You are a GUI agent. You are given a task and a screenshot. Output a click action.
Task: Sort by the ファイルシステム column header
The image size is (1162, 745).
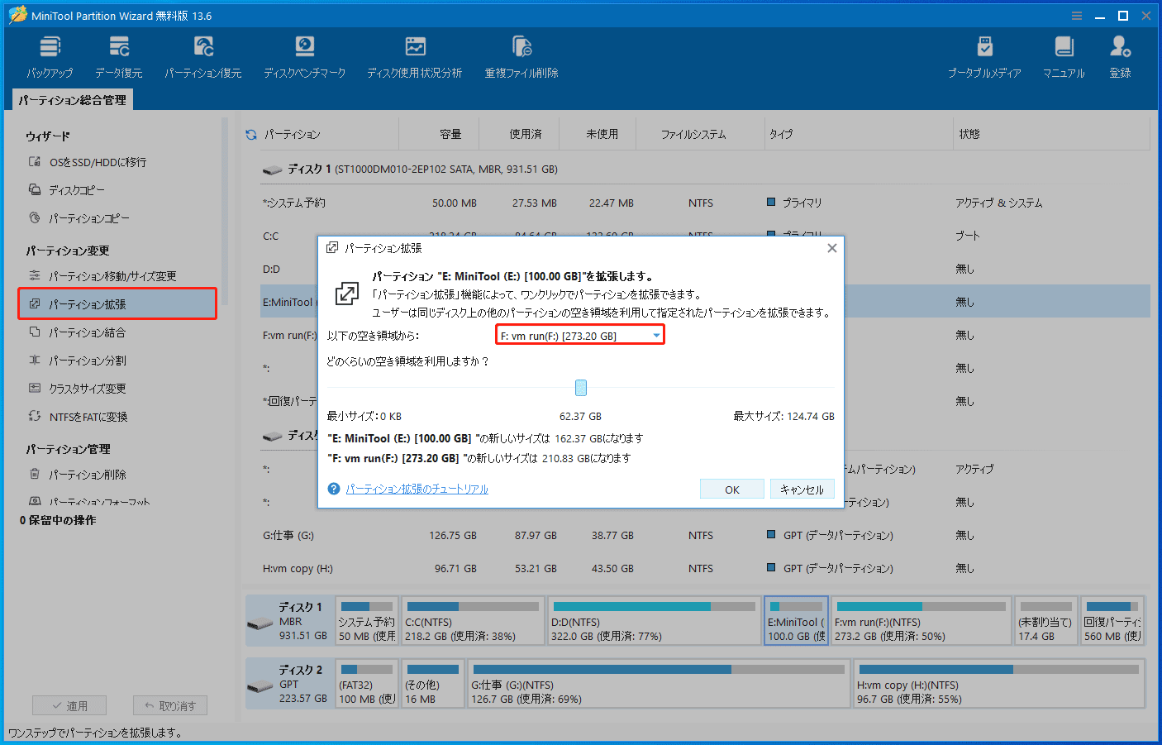[x=693, y=134]
